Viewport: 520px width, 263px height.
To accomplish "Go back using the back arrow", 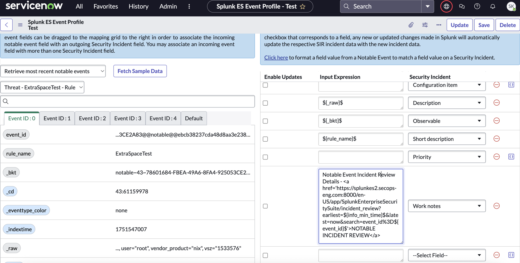I will point(6,25).
